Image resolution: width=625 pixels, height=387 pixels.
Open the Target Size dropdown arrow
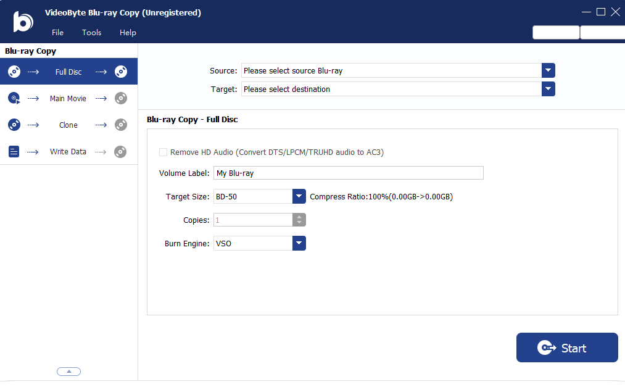coord(299,196)
